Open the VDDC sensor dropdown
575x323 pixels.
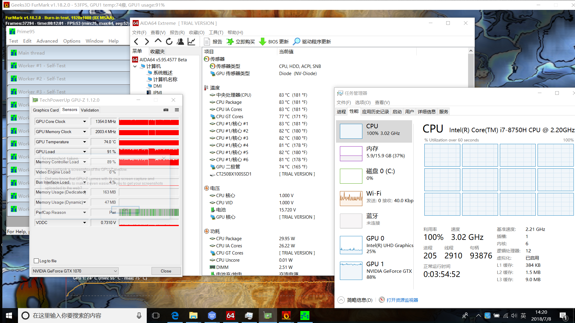(x=84, y=223)
